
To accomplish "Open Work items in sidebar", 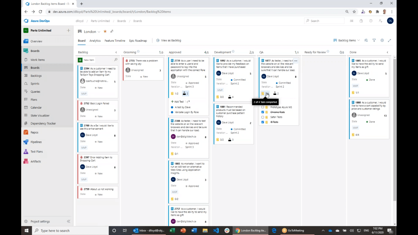I will pyautogui.click(x=37, y=60).
